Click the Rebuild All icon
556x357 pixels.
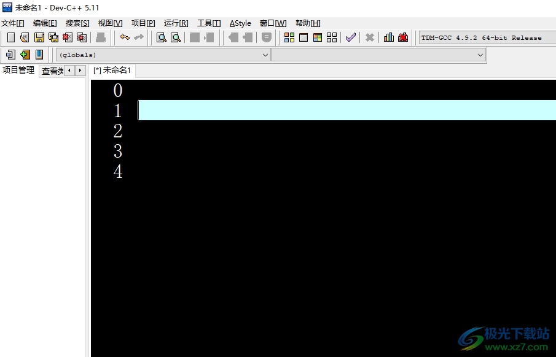(332, 37)
